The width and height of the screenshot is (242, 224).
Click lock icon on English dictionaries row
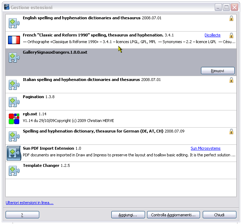(x=231, y=18)
